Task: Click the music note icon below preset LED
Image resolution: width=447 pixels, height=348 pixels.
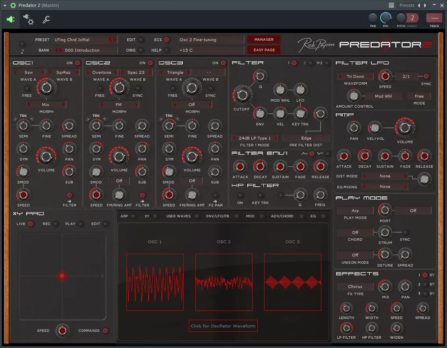Action: (22, 51)
